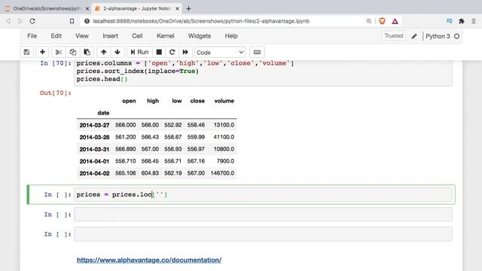The width and height of the screenshot is (482, 271).
Task: Click the pencil edit mode icon
Action: click(414, 36)
